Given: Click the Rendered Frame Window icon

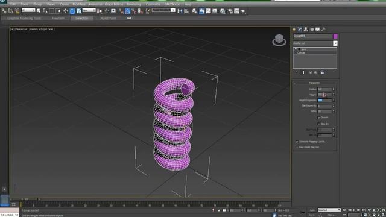Looking at the screenshot, I should [236, 11].
